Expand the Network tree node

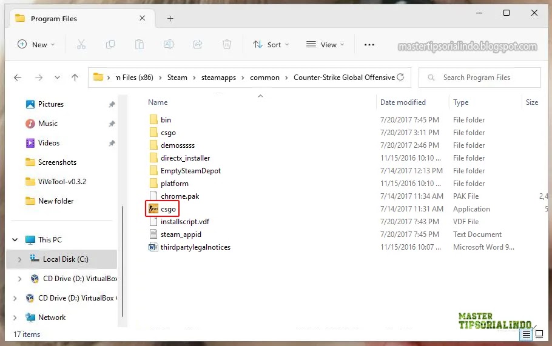tap(15, 317)
